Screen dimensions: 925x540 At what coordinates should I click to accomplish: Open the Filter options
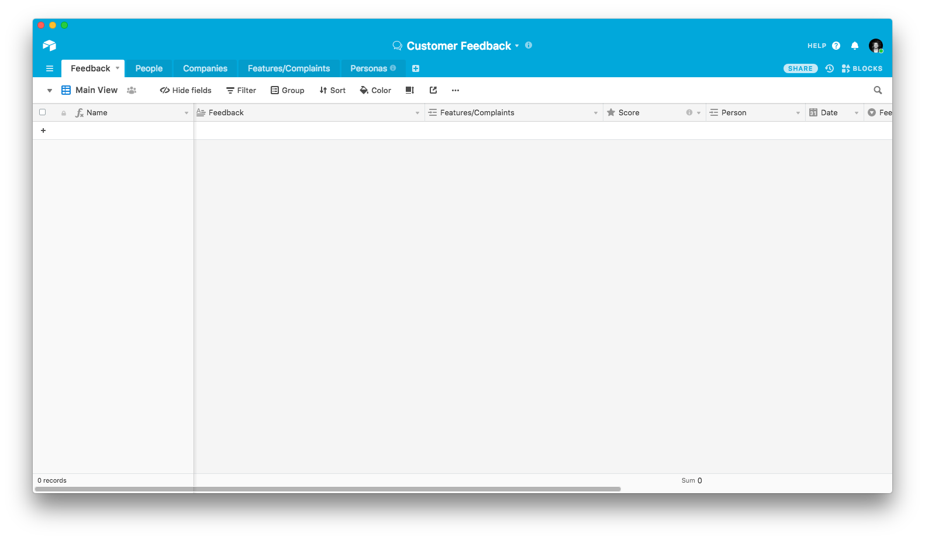click(241, 90)
